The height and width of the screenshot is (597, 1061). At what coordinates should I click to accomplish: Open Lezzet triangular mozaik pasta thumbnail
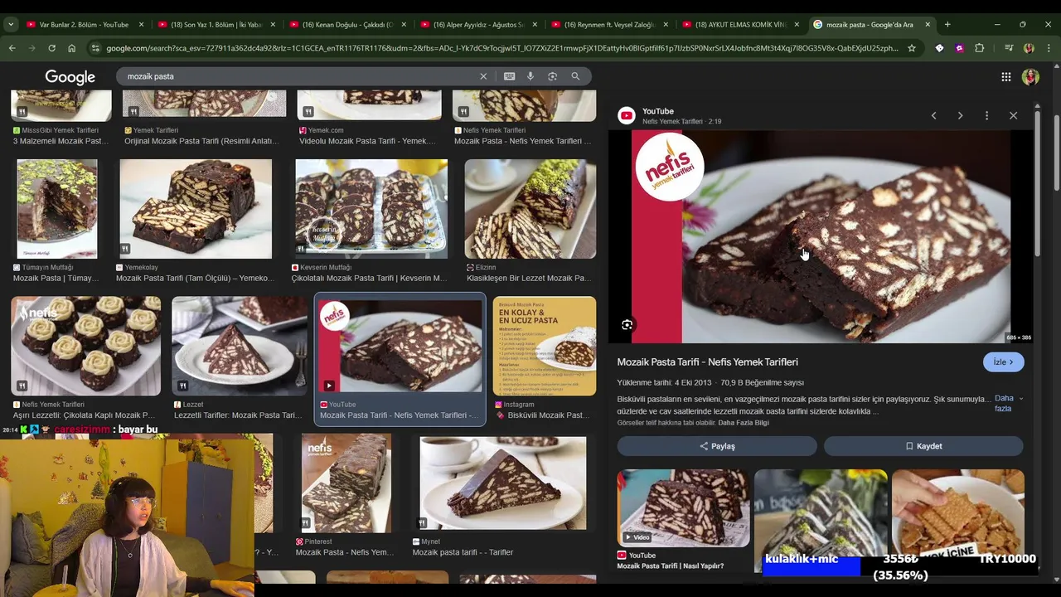click(x=240, y=346)
